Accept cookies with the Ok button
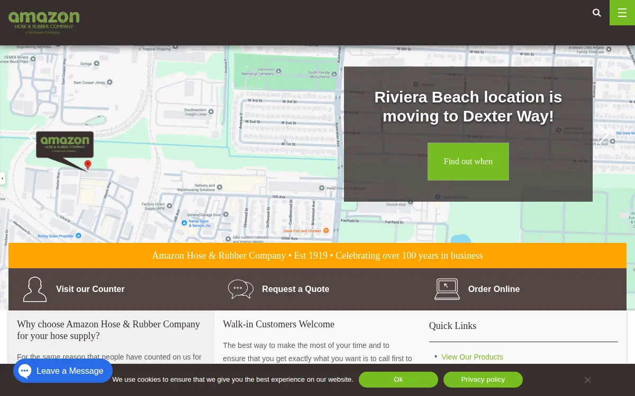 coord(398,380)
